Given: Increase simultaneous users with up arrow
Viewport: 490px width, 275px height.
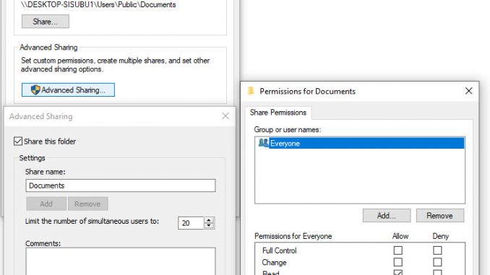Looking at the screenshot, I should (209, 219).
